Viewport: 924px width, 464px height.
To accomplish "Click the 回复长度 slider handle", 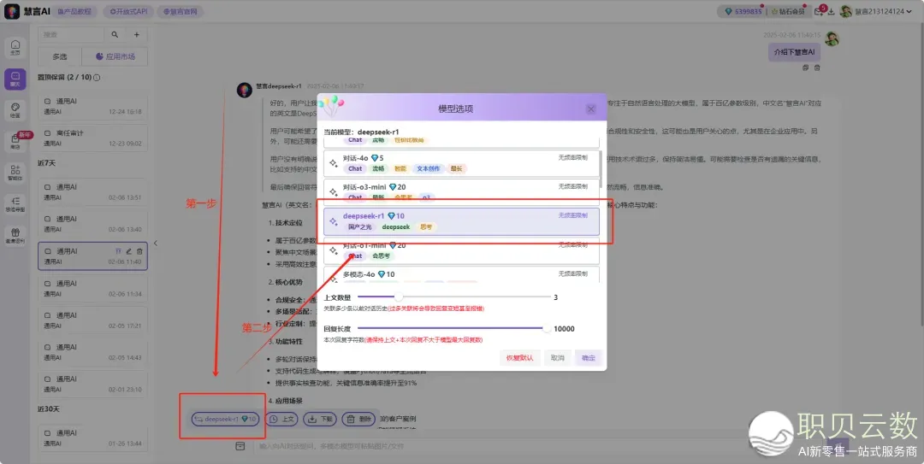I will tap(546, 329).
